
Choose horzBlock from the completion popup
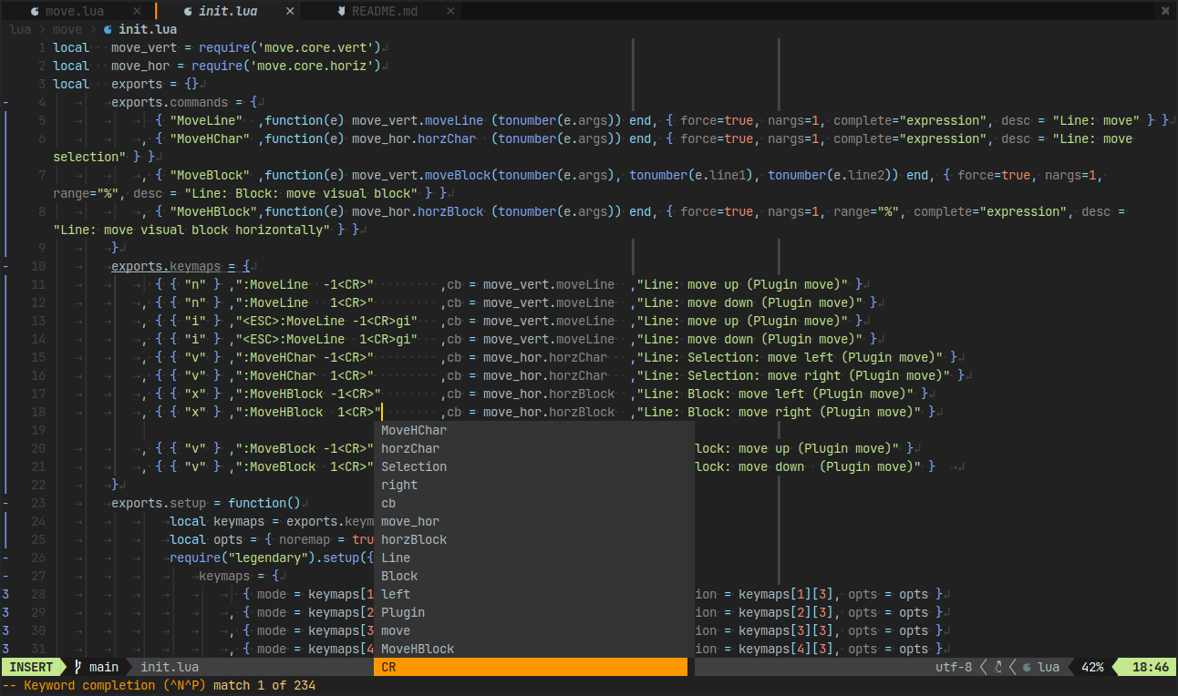point(534,539)
